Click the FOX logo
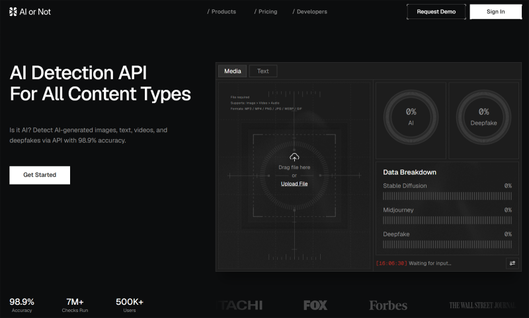 click(x=315, y=305)
